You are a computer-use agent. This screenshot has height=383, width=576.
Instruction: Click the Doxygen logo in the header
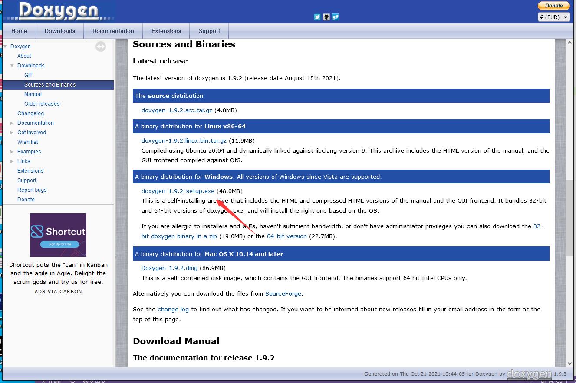59,11
